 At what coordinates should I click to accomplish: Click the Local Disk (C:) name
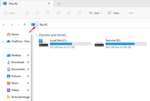click(58, 41)
